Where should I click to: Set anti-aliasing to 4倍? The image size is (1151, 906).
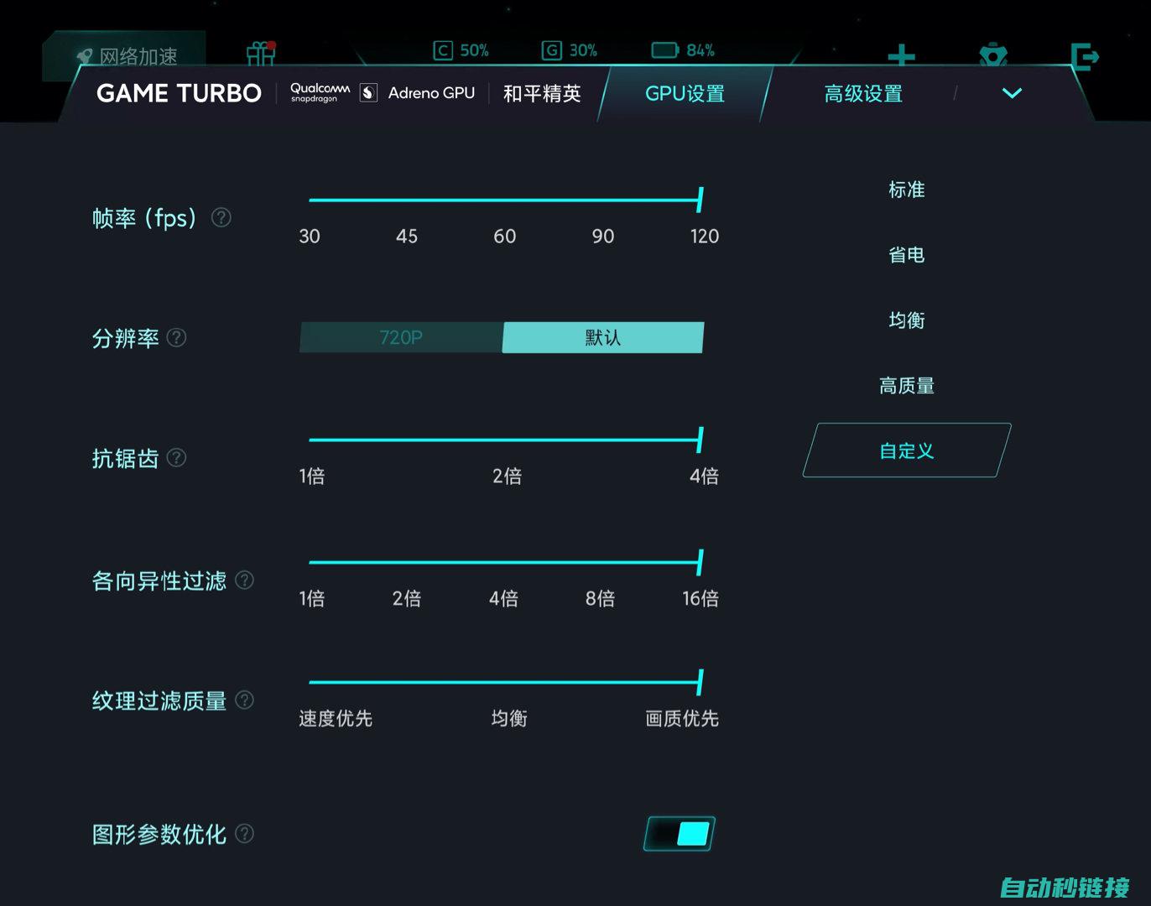705,476
